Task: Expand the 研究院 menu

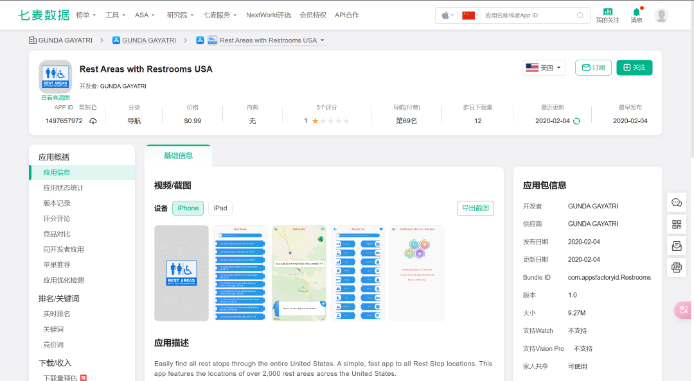Action: tap(180, 15)
